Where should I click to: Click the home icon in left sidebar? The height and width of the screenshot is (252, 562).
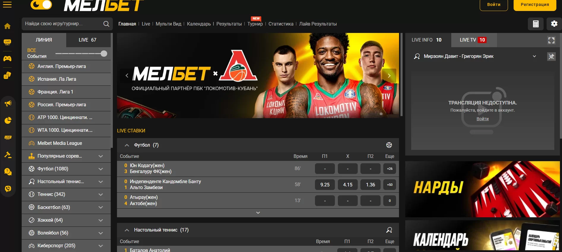point(7,26)
